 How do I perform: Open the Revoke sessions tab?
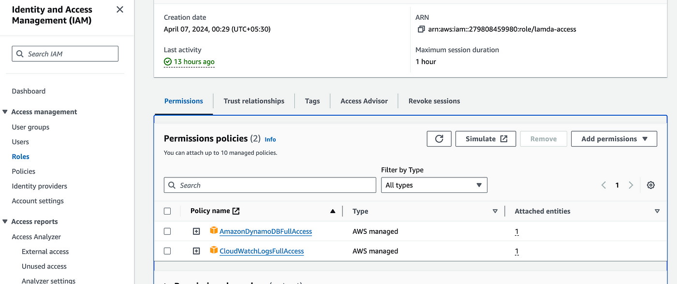tap(434, 101)
